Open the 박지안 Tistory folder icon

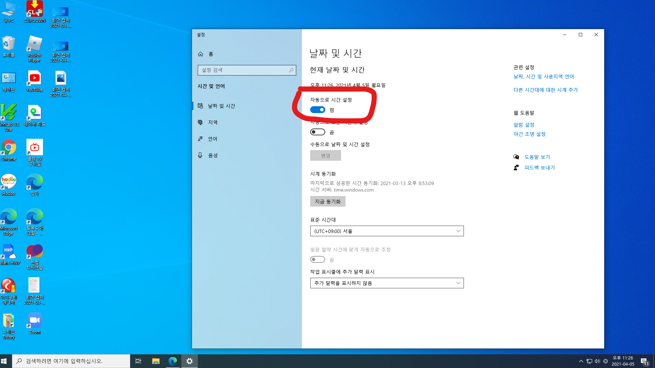point(9,326)
